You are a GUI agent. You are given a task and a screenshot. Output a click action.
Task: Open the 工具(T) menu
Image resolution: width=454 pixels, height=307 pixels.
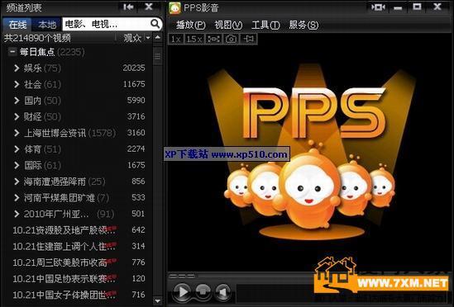265,25
